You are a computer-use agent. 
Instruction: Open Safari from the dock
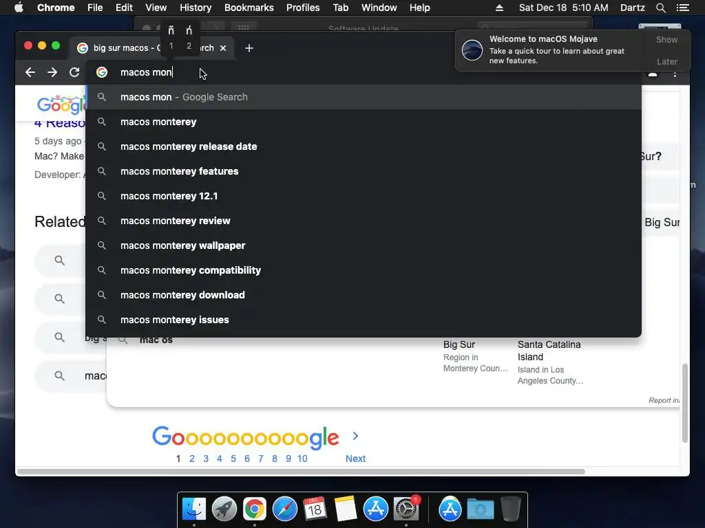[284, 509]
